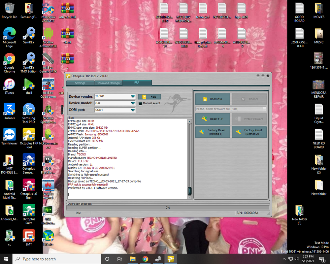Open the TeamViewer desktop icon
This screenshot has height=264, width=330.
(10, 137)
